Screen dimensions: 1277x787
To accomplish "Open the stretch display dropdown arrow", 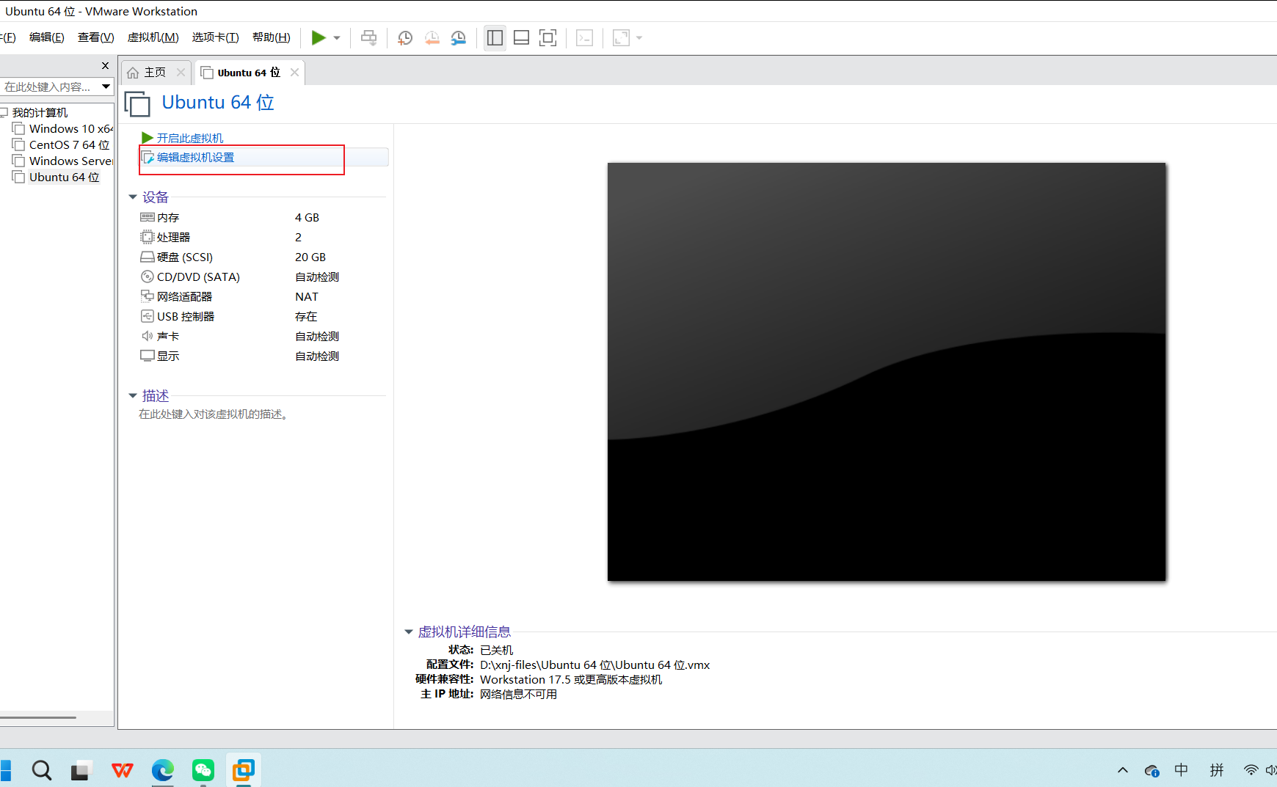I will 639,38.
